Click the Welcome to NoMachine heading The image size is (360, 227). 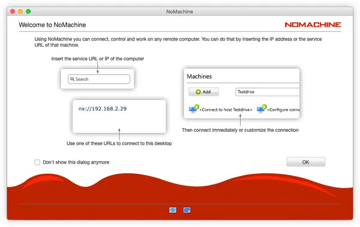pos(52,25)
